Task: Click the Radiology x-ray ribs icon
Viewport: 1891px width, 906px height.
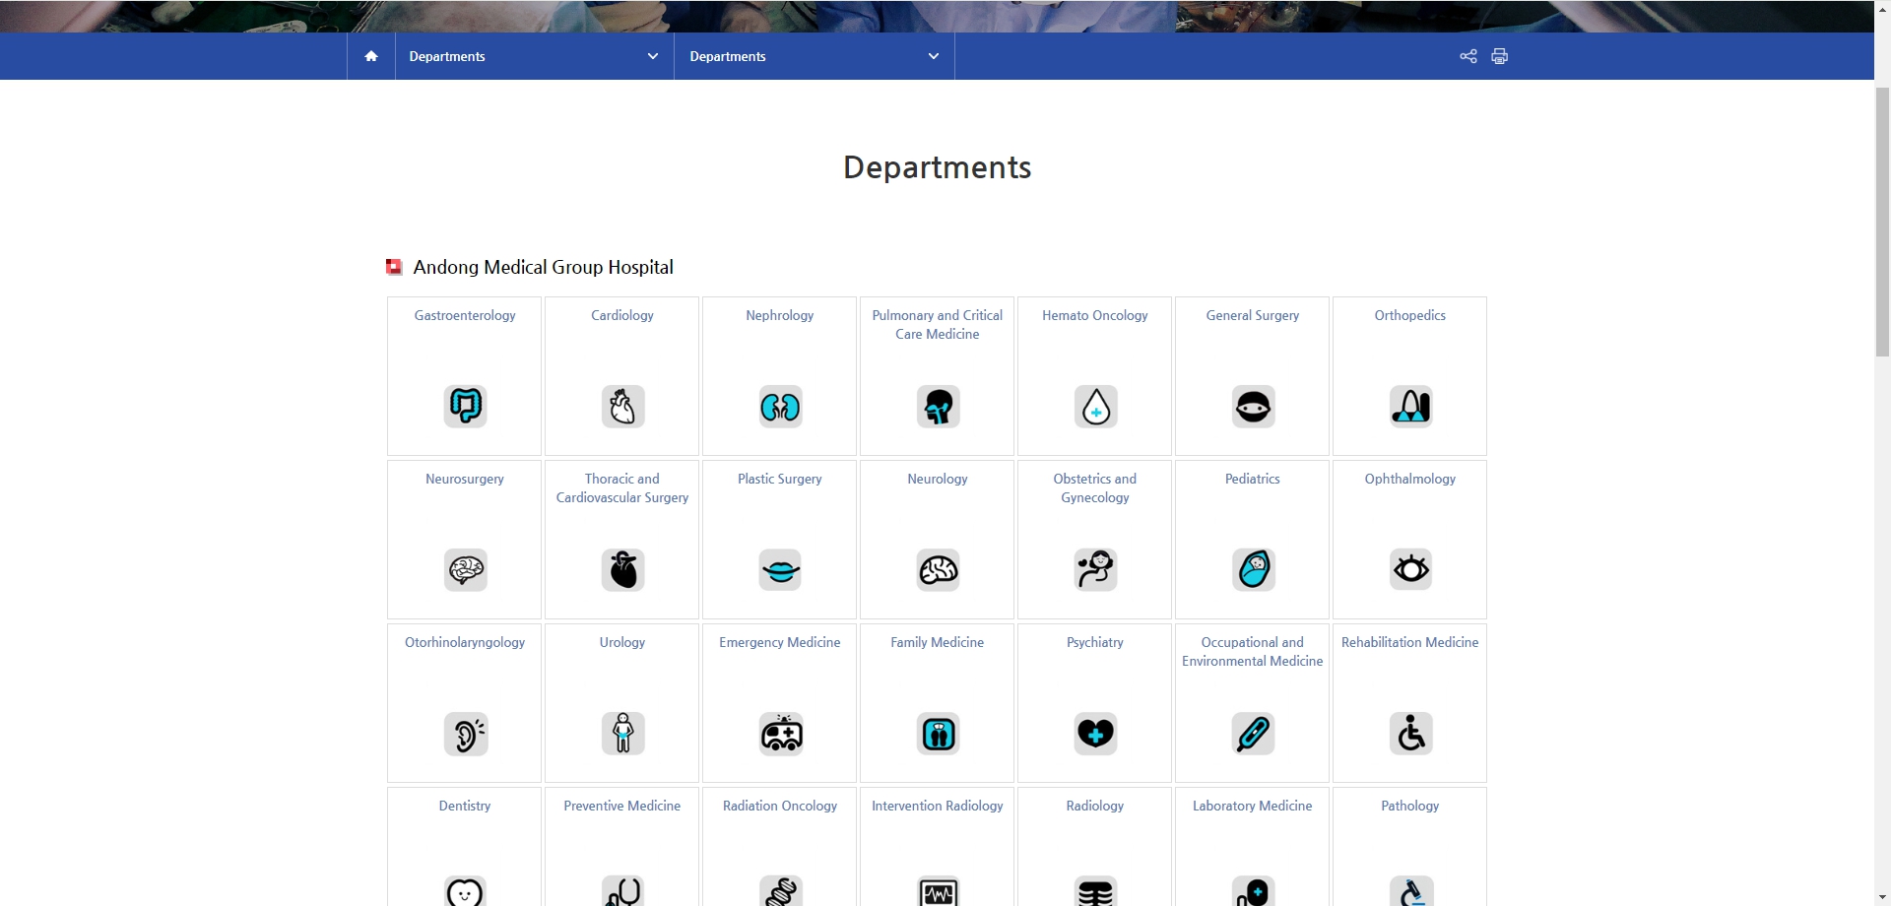Action: (1095, 891)
